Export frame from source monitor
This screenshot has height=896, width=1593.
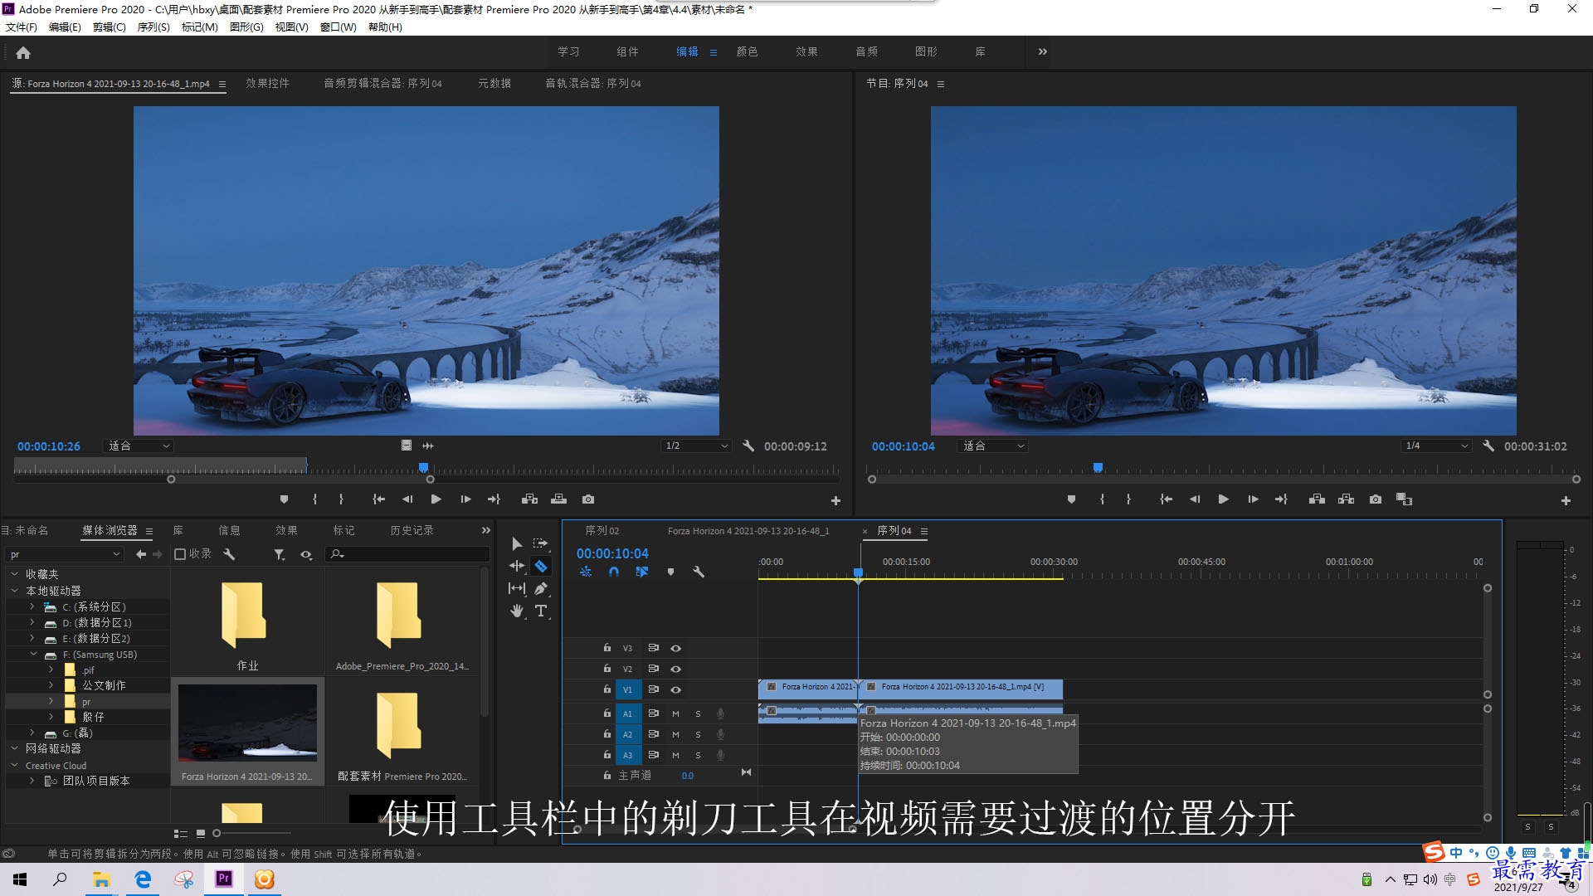pos(588,499)
